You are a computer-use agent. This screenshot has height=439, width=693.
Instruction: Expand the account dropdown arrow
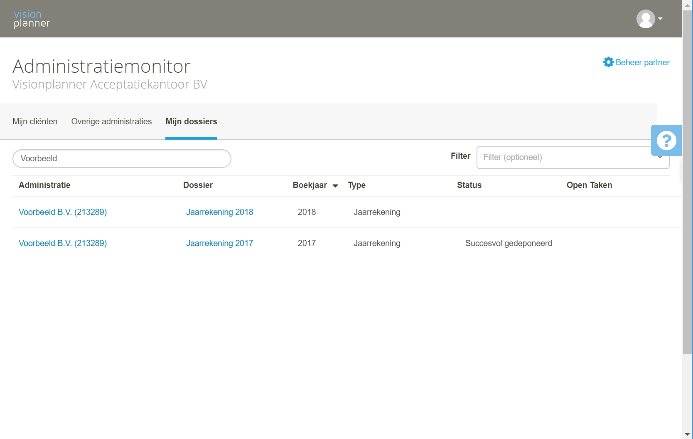[660, 19]
